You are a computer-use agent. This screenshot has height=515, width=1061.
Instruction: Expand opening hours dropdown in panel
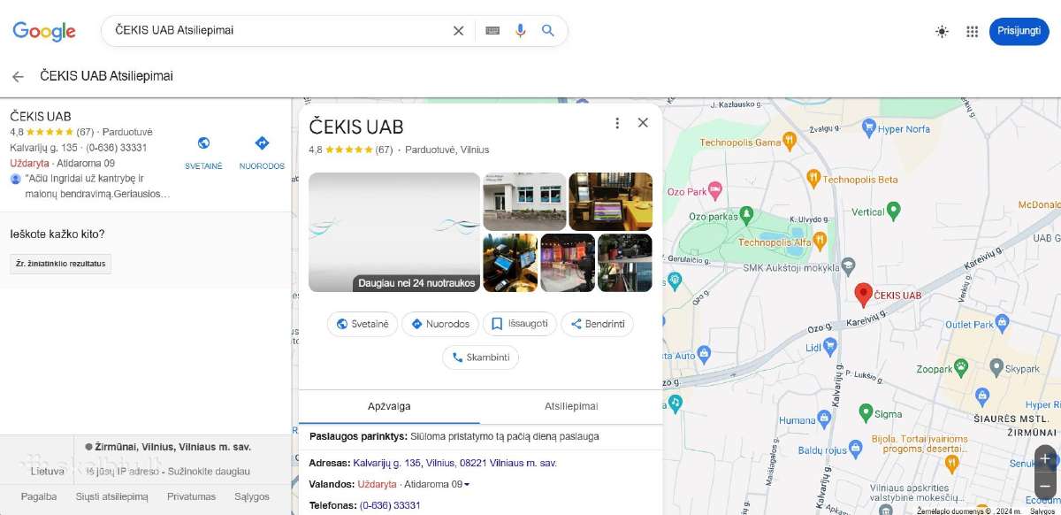(x=467, y=484)
